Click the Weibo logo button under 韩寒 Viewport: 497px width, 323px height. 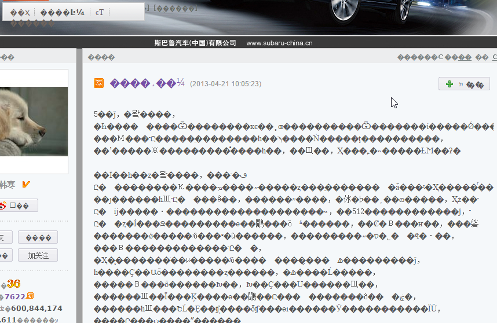point(19,205)
